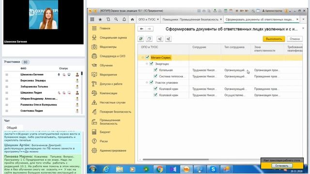310x174 pixels.
Task: Open dropdown arrow beside info icon
Action: pyautogui.click(x=290, y=11)
